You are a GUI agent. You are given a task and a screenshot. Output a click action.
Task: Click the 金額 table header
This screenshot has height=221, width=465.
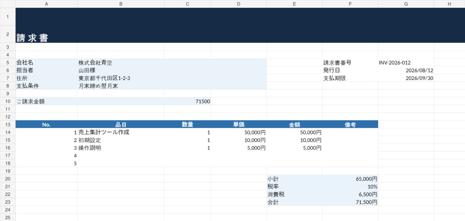tap(294, 125)
